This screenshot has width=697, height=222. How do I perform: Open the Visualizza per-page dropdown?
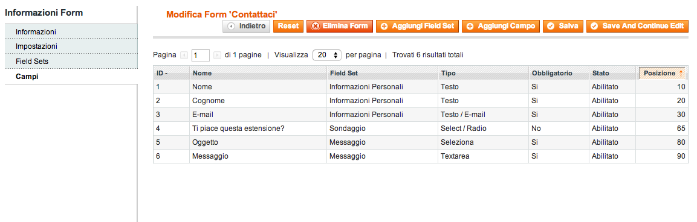(x=327, y=55)
